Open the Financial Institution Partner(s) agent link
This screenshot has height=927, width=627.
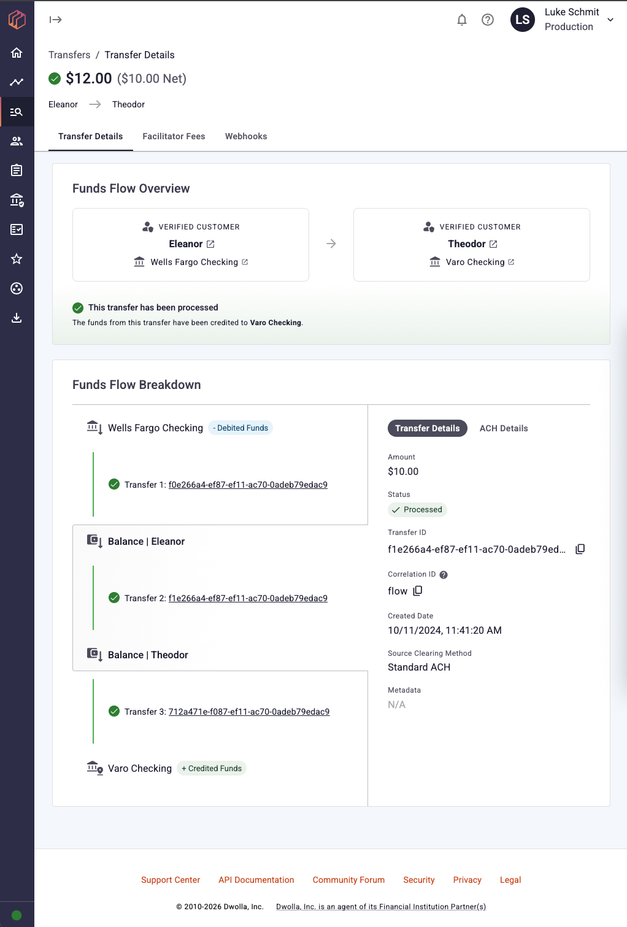[381, 907]
